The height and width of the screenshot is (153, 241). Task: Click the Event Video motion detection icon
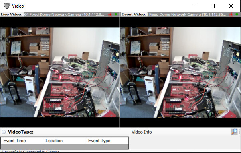pos(231,15)
